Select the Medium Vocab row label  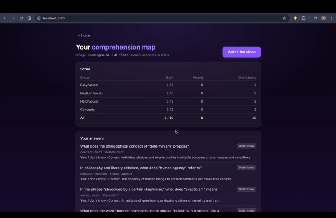pyautogui.click(x=91, y=93)
